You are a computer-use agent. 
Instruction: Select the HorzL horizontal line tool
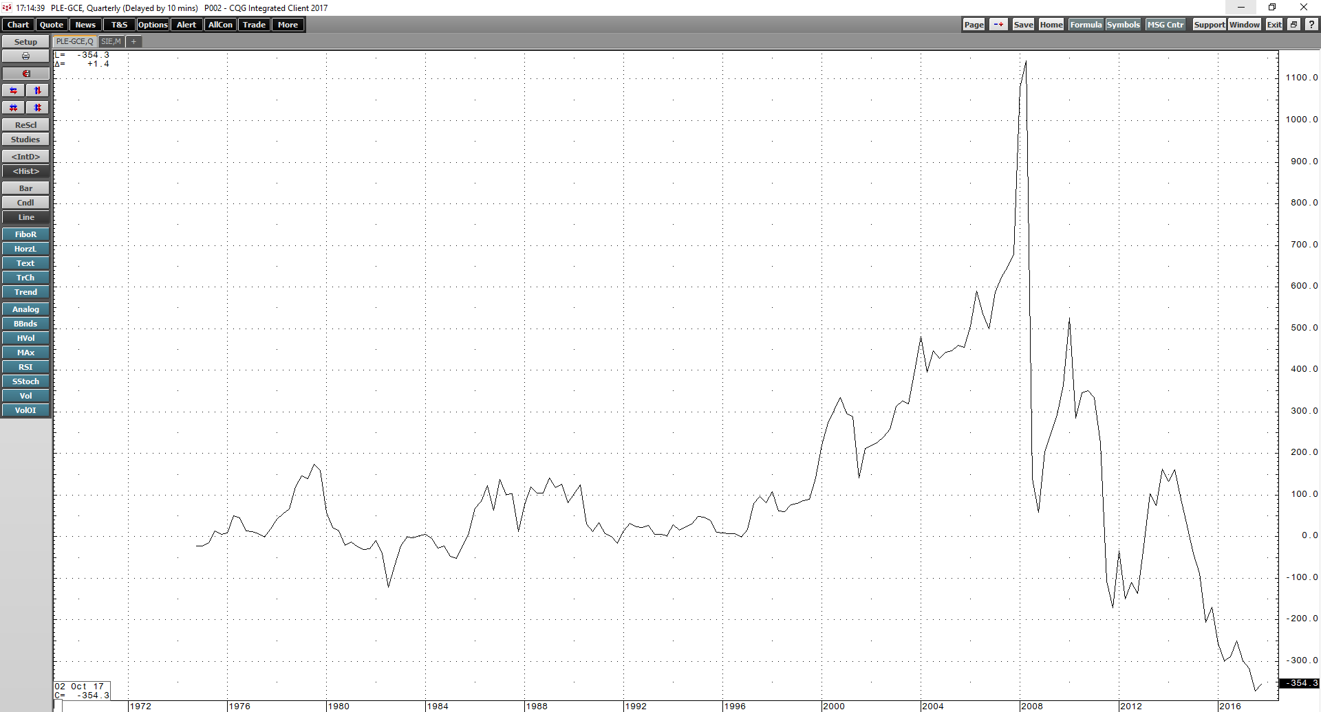click(x=25, y=249)
